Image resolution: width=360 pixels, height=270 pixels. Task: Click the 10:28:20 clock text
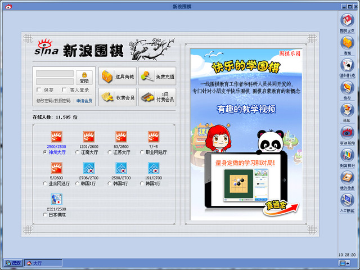pos(347,255)
